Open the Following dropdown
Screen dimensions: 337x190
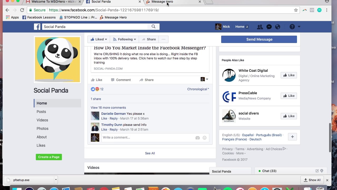(124, 39)
